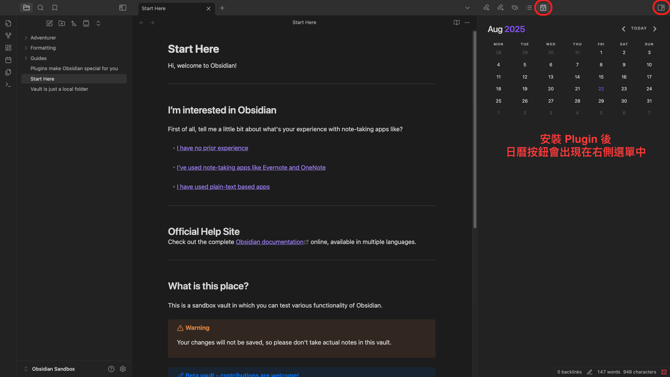Create a new folder
670x377 pixels.
click(x=62, y=23)
